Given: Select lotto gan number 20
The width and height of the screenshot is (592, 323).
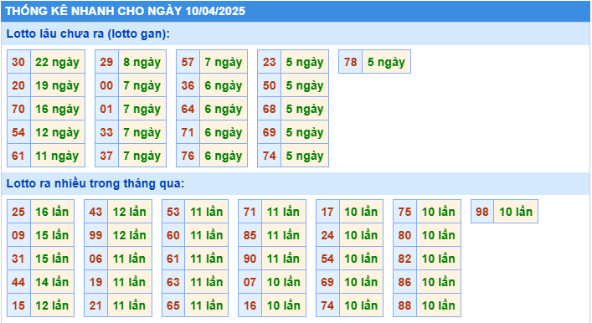Looking at the screenshot, I should pos(18,85).
